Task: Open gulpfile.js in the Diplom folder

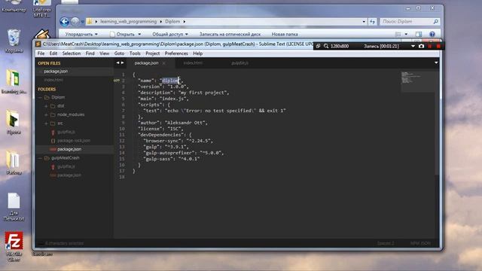Action: [66, 132]
